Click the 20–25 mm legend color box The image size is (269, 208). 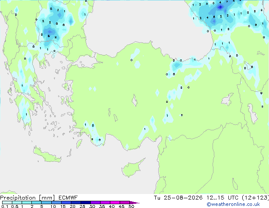coord(76,202)
